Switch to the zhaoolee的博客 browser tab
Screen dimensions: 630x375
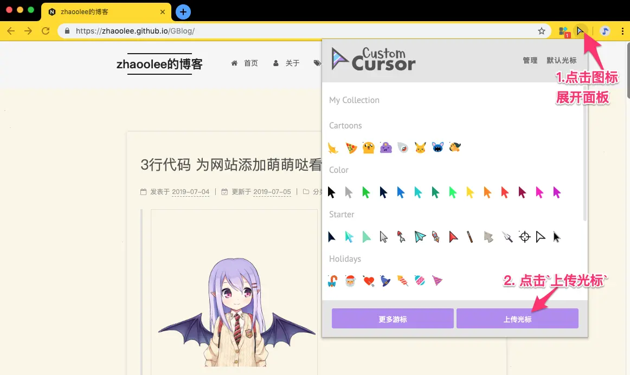[106, 12]
